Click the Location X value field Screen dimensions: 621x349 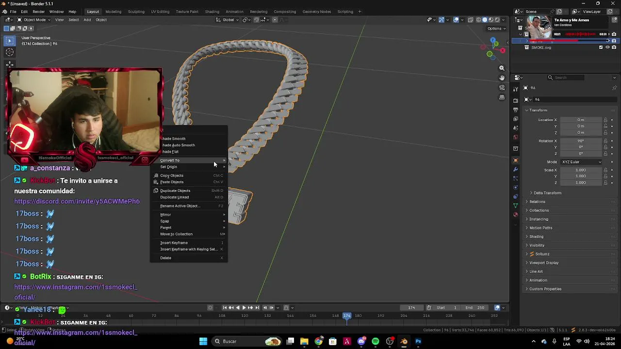(581, 120)
